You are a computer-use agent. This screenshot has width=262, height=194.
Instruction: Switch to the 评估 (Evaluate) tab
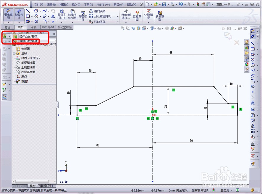pyautogui.click(x=33, y=27)
